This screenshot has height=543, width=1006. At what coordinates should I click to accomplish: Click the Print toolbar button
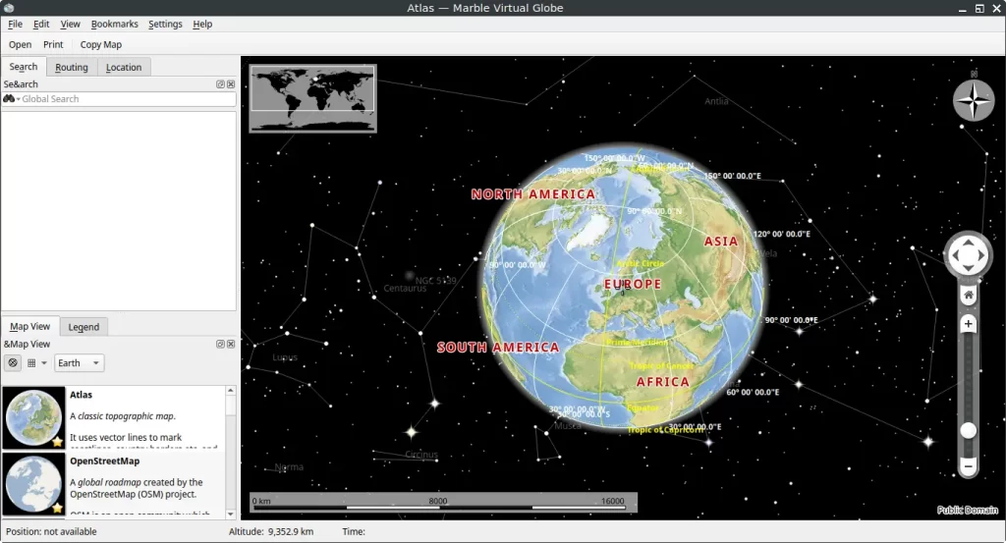pyautogui.click(x=53, y=44)
